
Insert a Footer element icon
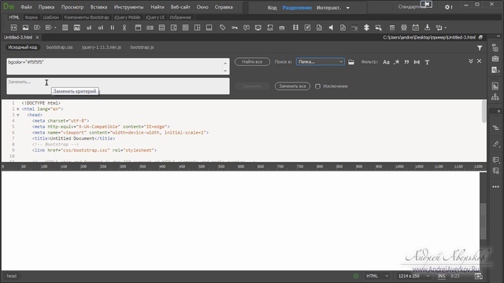pyautogui.click(x=209, y=28)
